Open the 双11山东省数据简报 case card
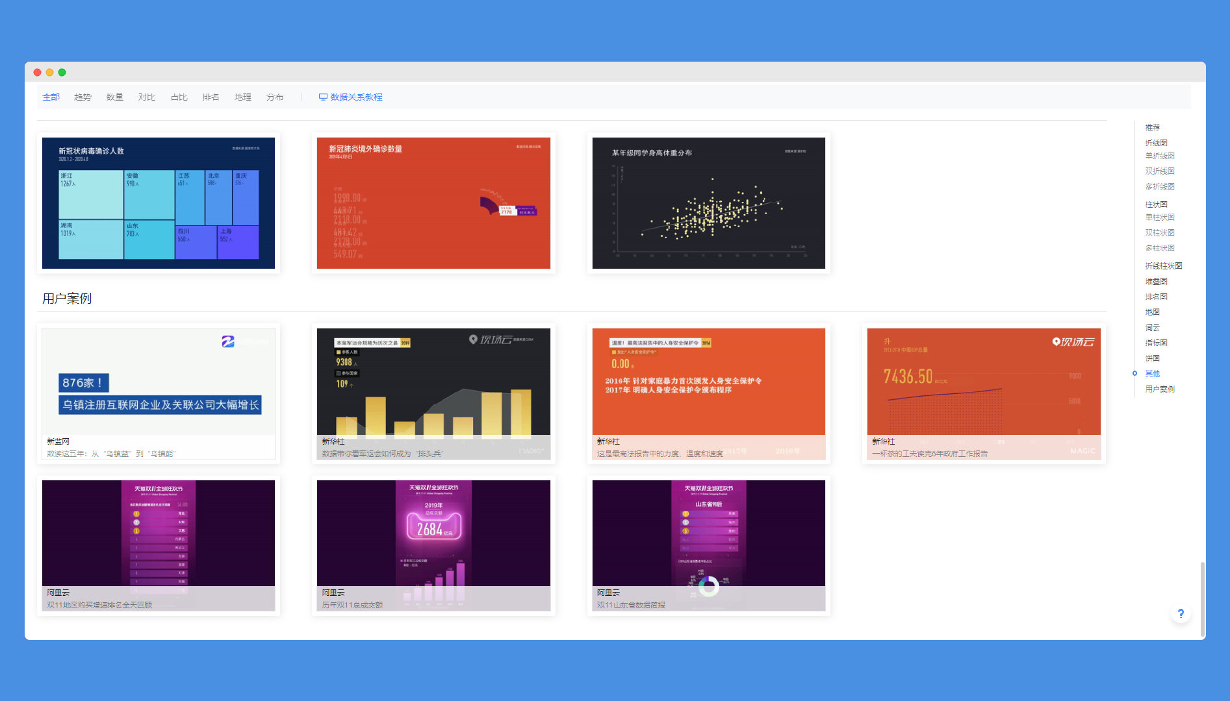Screen dimensions: 1230x701 tap(709, 546)
